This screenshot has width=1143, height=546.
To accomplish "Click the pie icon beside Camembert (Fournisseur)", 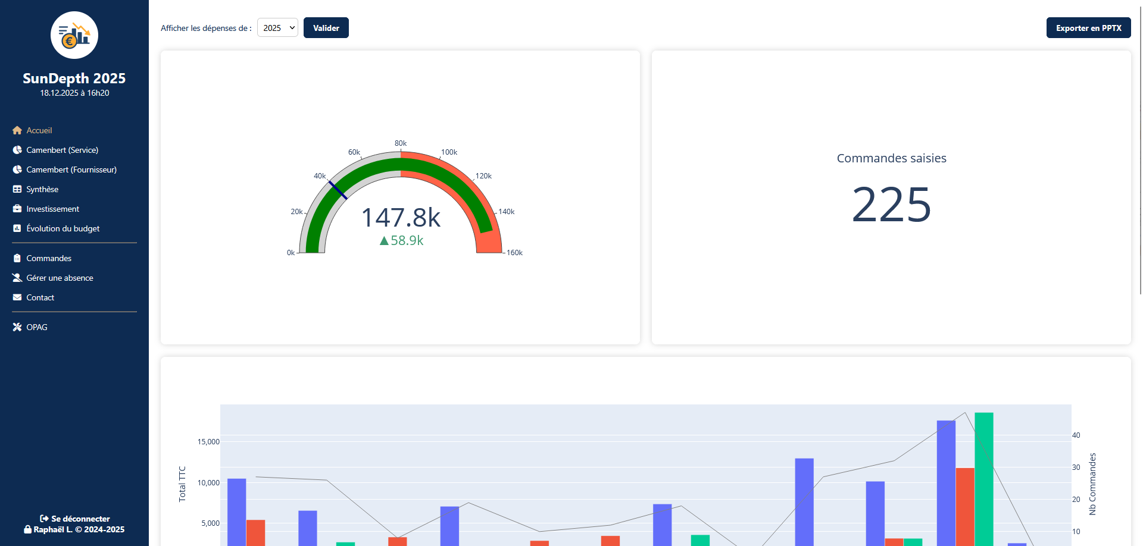I will [17, 170].
